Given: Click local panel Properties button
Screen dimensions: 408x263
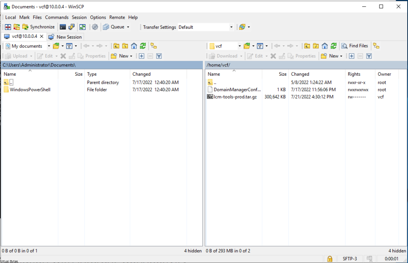Looking at the screenshot, I should [x=92, y=56].
